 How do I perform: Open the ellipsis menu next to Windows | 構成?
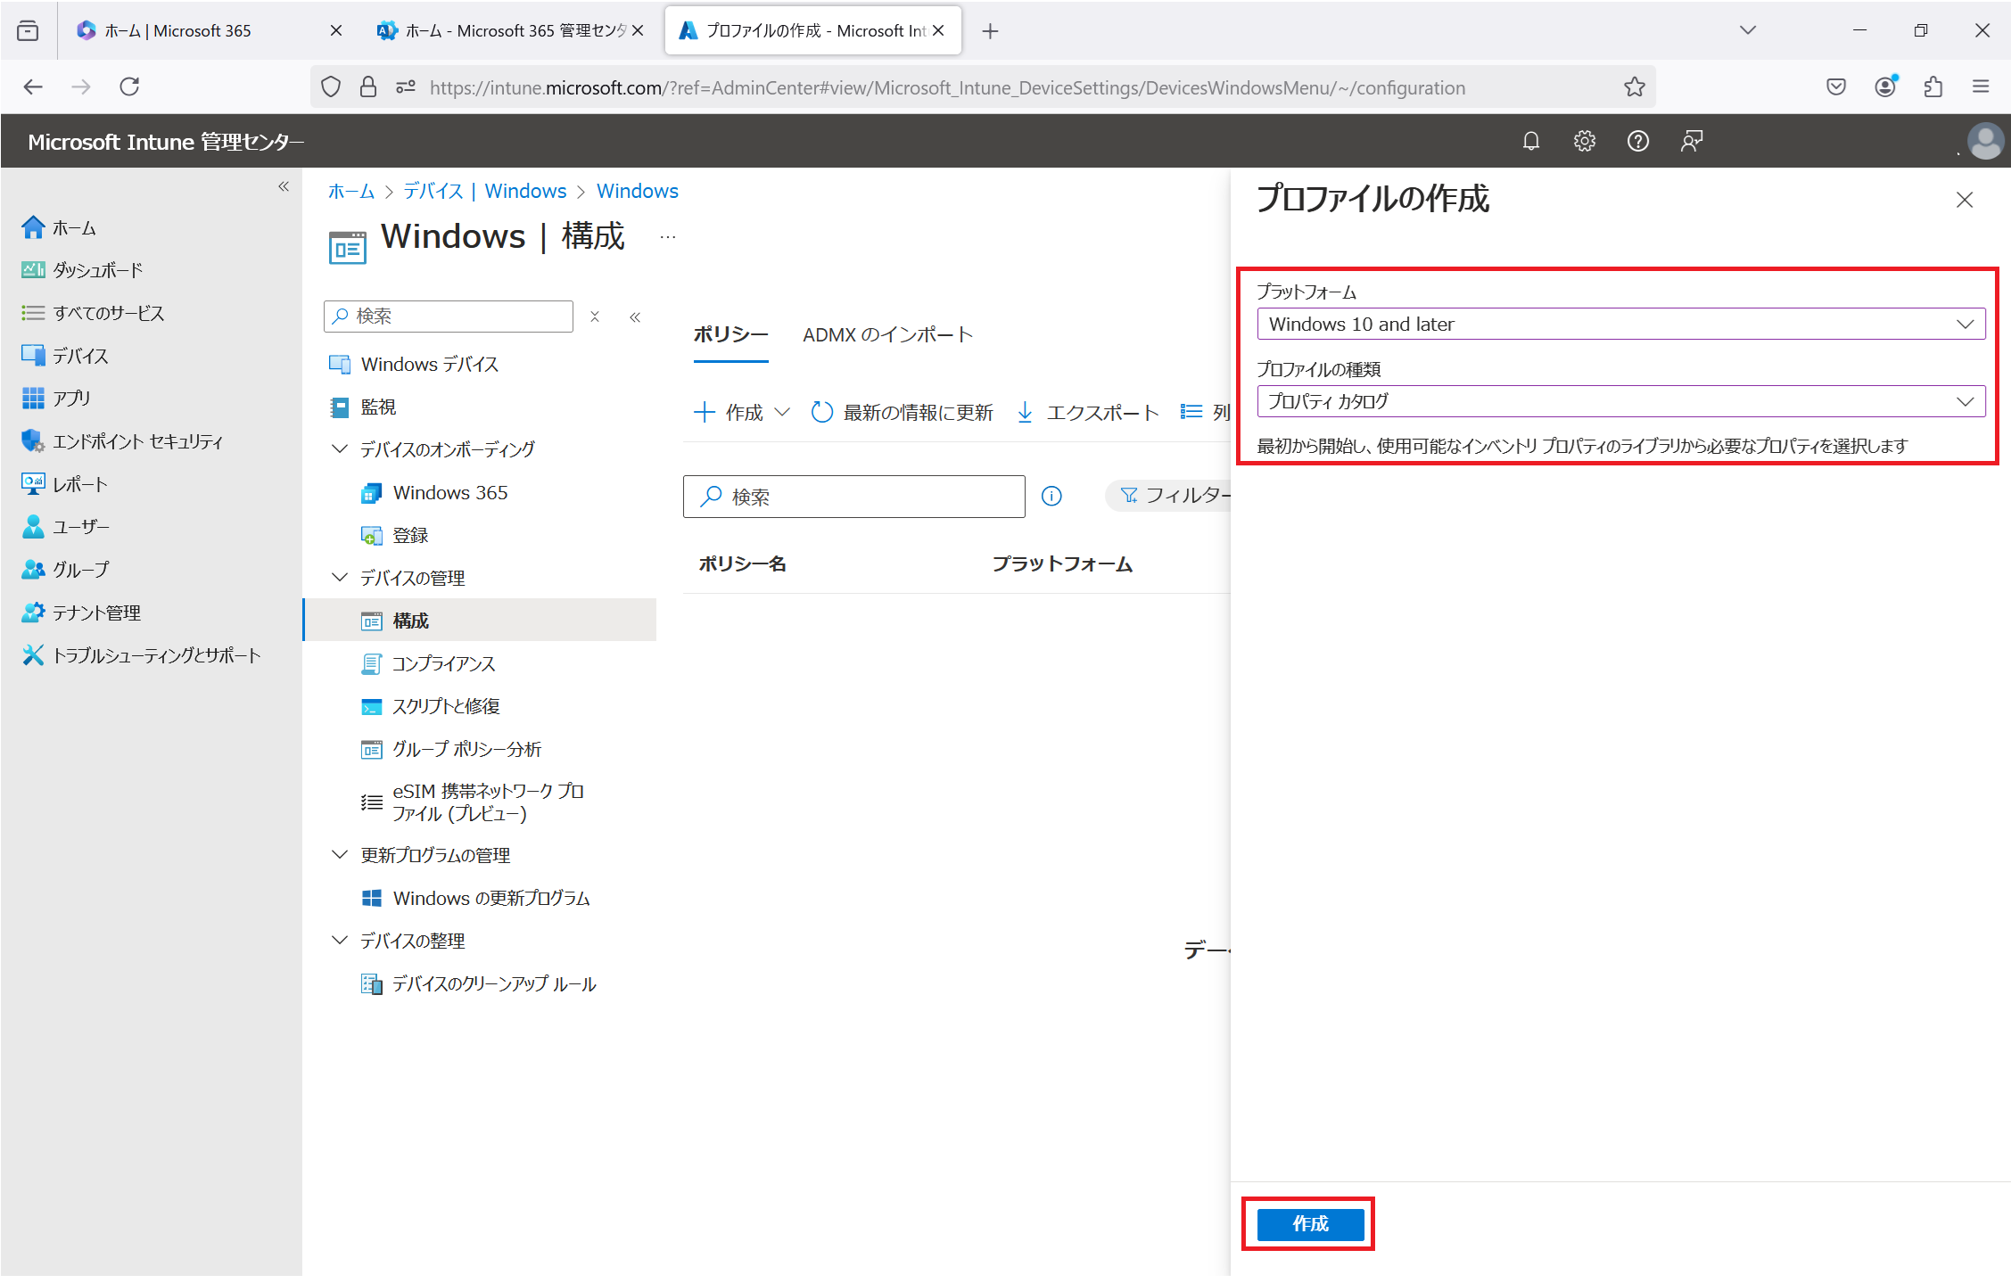tap(667, 237)
